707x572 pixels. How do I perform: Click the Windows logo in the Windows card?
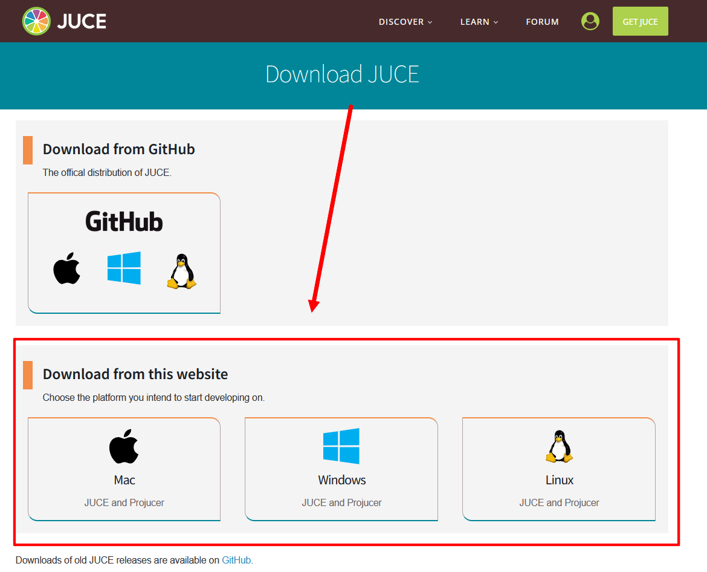tap(341, 446)
